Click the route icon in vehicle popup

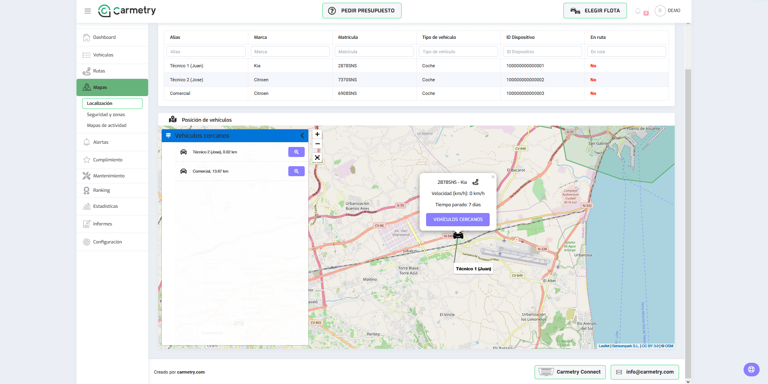click(475, 182)
